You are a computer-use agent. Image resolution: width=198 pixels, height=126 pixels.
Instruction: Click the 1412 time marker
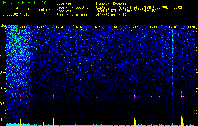40,27
